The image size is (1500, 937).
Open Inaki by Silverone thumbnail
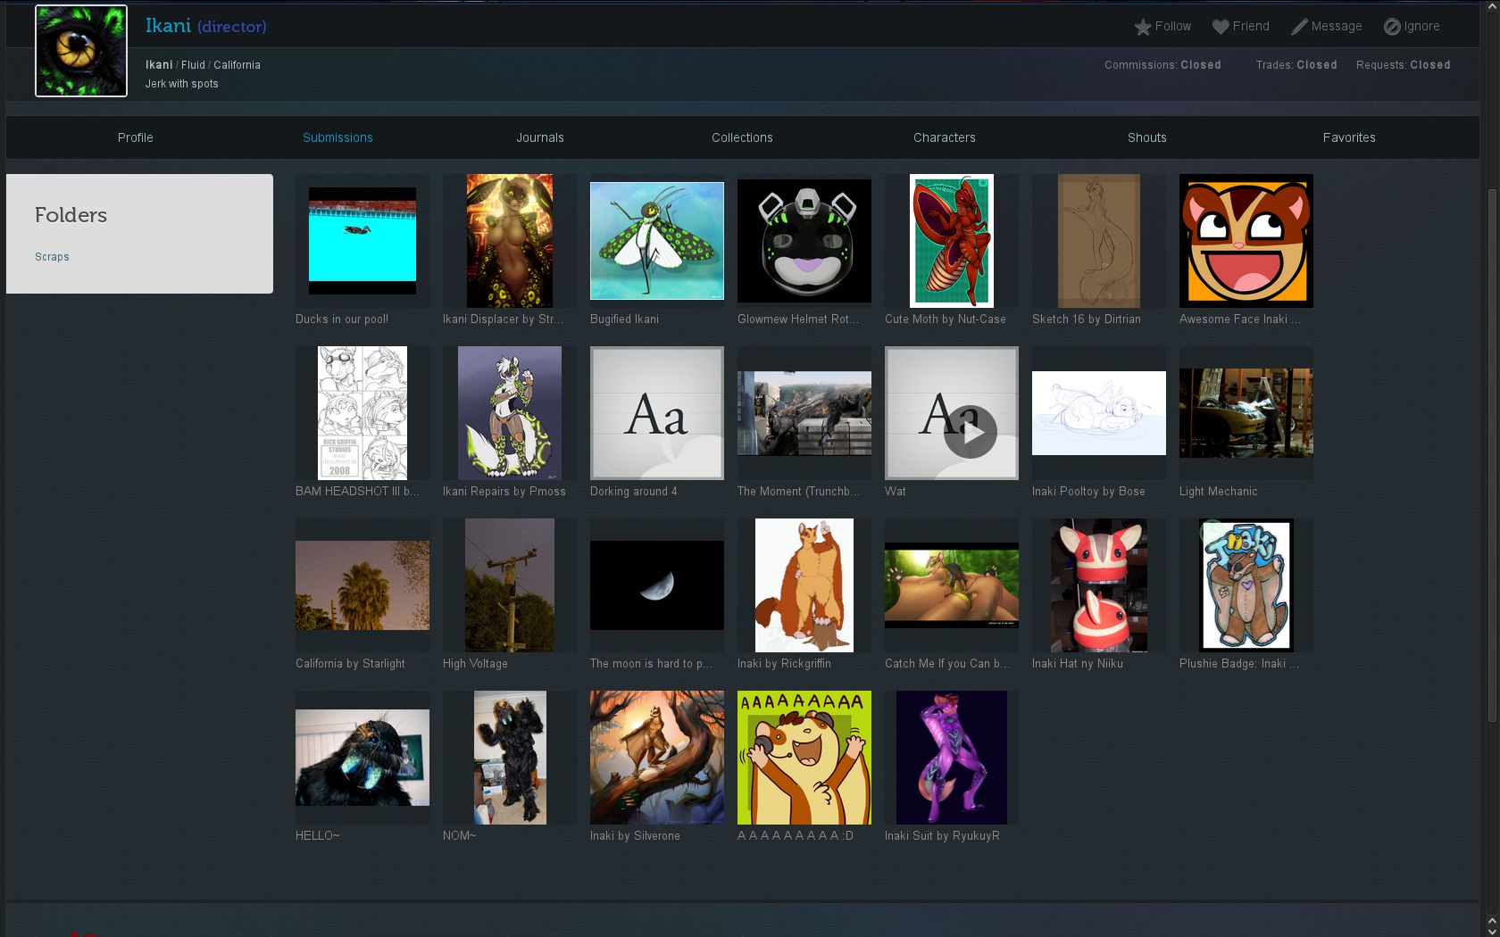657,758
